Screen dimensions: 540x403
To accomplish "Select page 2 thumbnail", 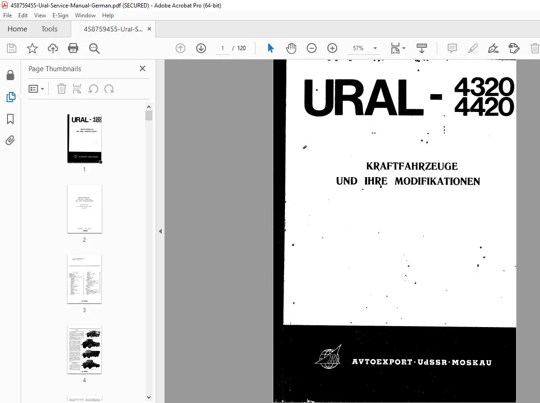I will tap(85, 209).
